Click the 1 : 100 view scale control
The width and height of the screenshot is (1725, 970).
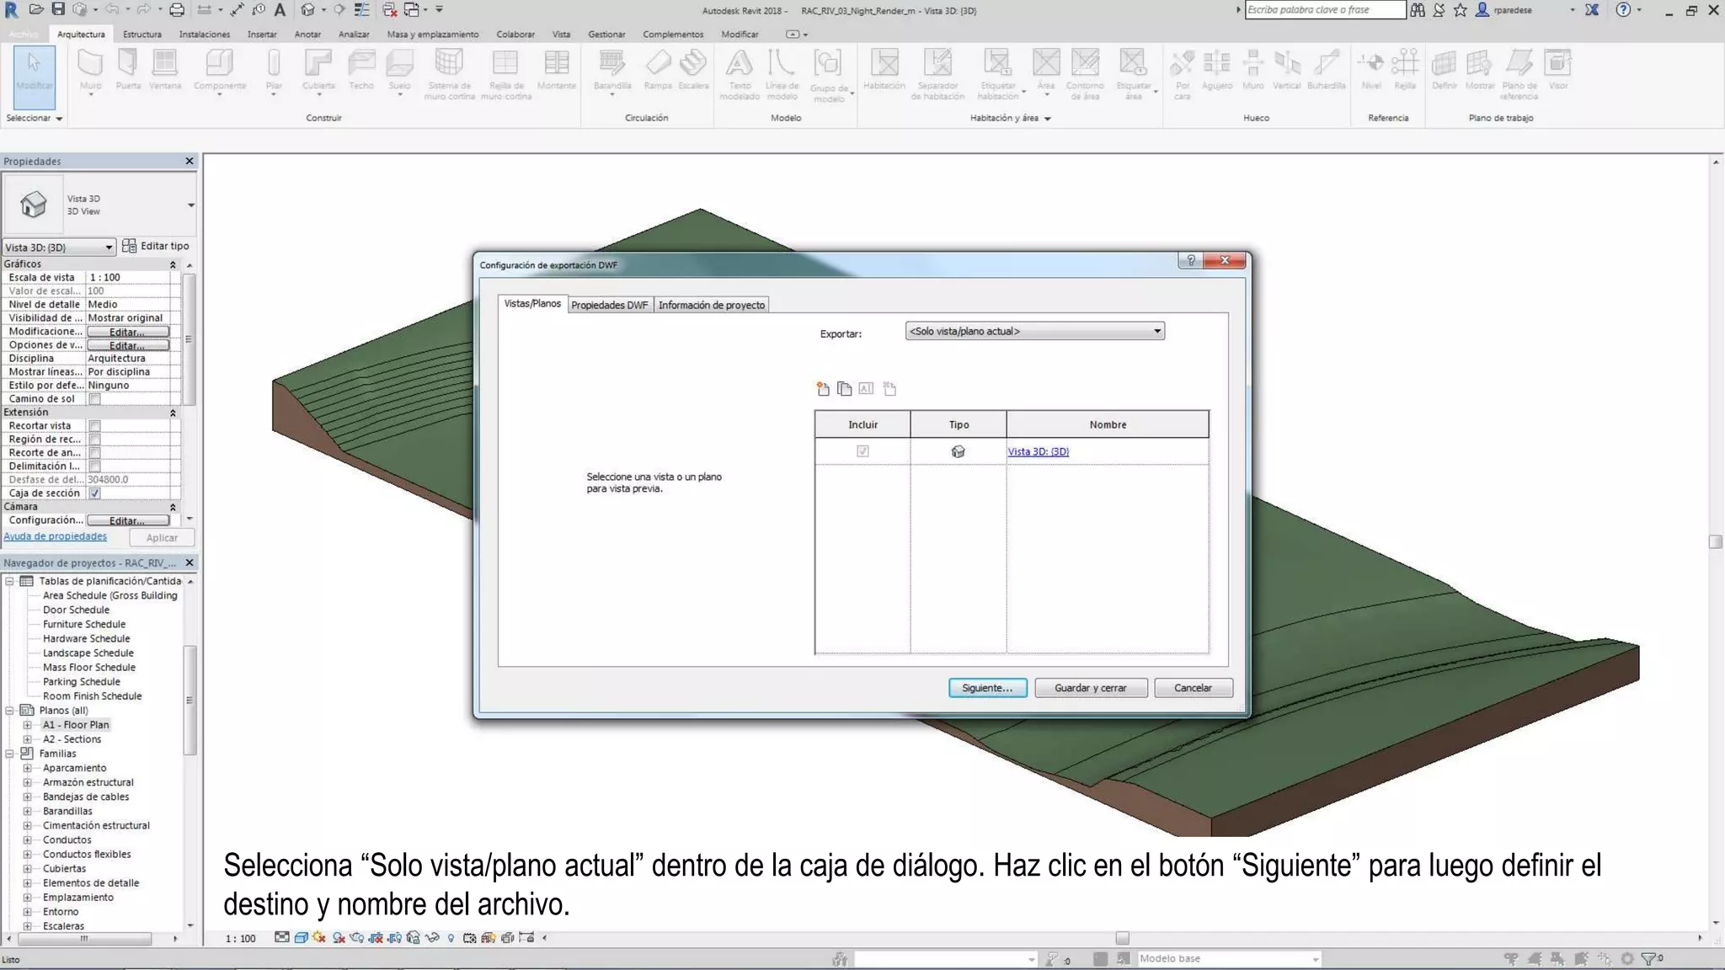(x=241, y=938)
